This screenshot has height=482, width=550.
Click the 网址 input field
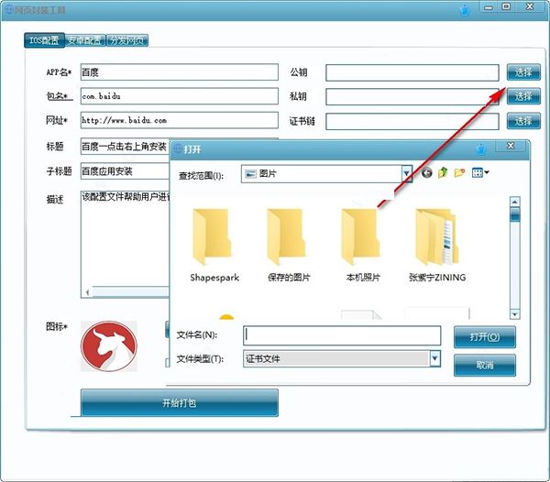pos(180,120)
